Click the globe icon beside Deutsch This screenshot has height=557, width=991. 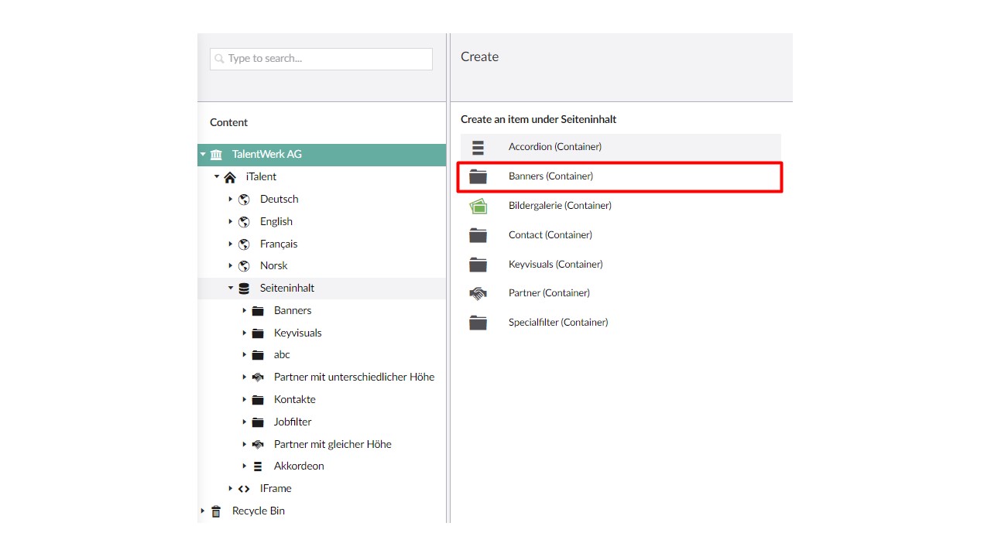244,200
